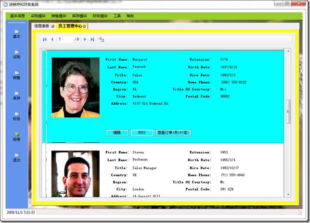The image size is (310, 223).
Task: Close the 信息面板 tab
Action: [52, 26]
